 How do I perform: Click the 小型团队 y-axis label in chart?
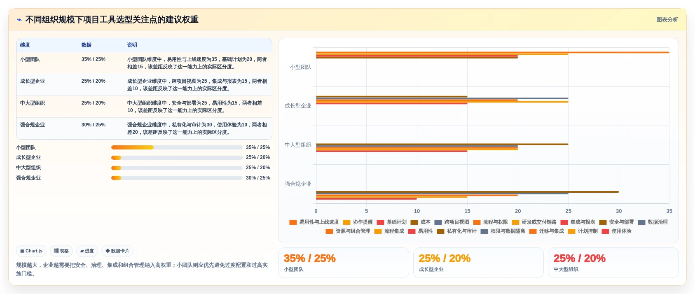pyautogui.click(x=301, y=67)
